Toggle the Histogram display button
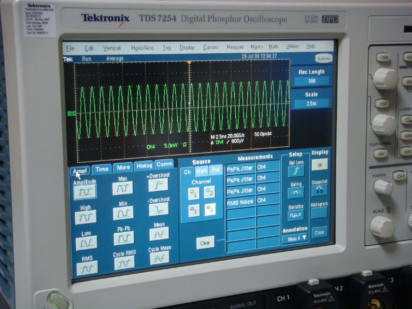Viewport: 412px width, 309px height. tap(319, 213)
